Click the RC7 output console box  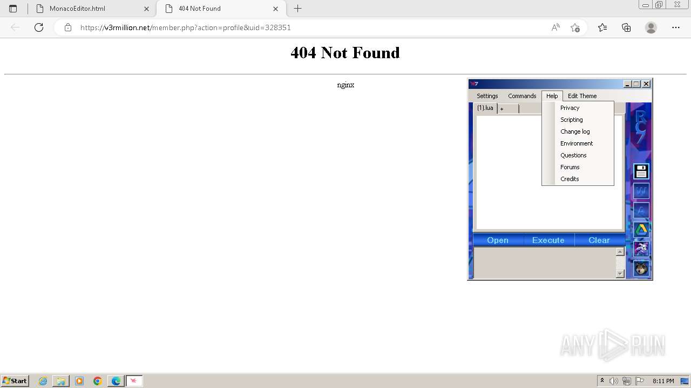pos(545,263)
